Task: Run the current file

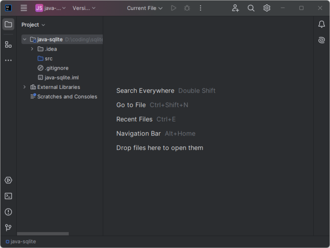Action: pyautogui.click(x=173, y=8)
